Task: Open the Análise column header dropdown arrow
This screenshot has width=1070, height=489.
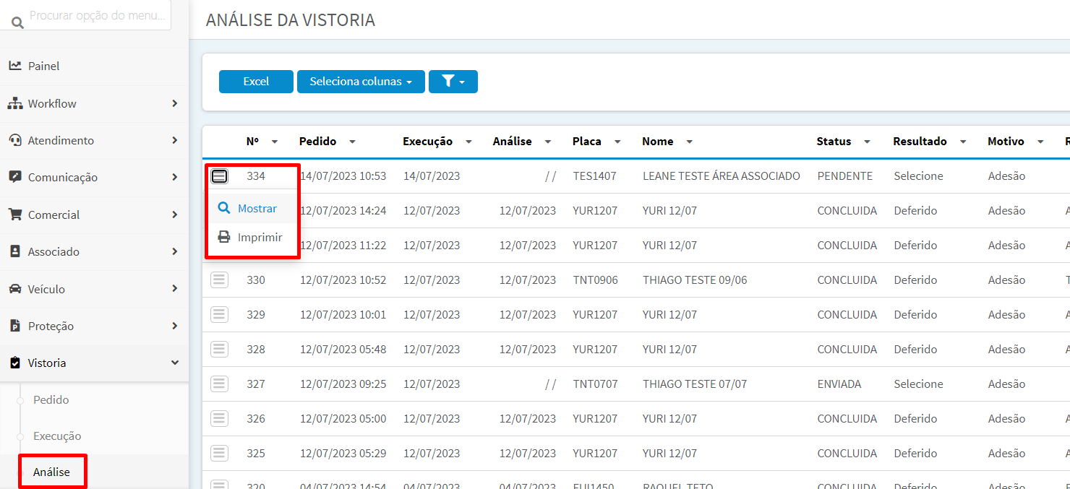Action: point(548,142)
